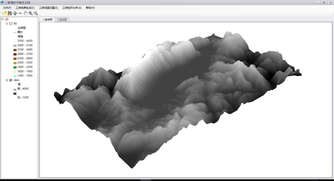Image resolution: width=334 pixels, height=181 pixels.
Task: Select the 硬边 legend label
Action: pyautogui.click(x=20, y=32)
